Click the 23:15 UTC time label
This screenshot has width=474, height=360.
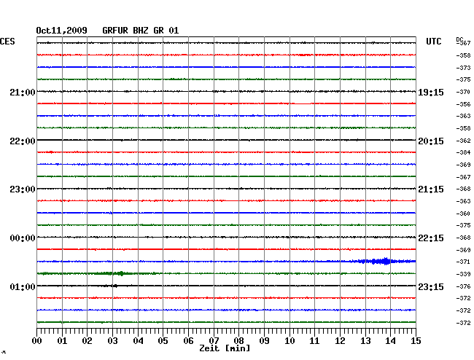tap(431, 286)
